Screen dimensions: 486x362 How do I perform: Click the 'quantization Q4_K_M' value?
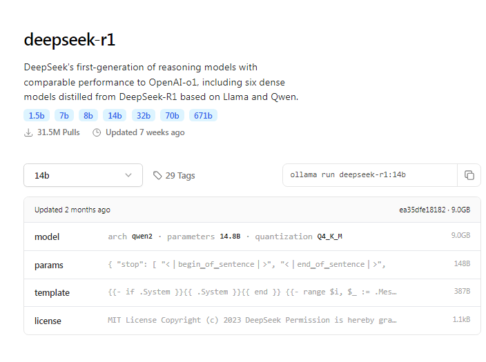pos(298,237)
